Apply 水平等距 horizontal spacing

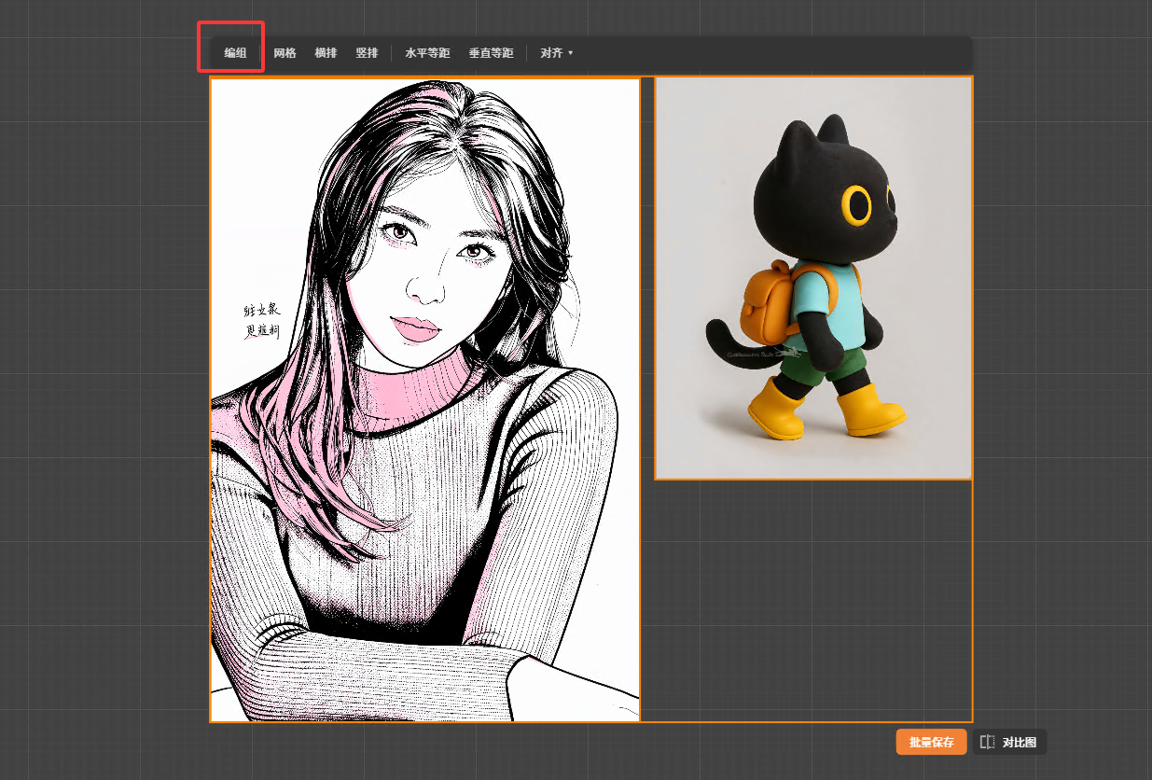427,53
